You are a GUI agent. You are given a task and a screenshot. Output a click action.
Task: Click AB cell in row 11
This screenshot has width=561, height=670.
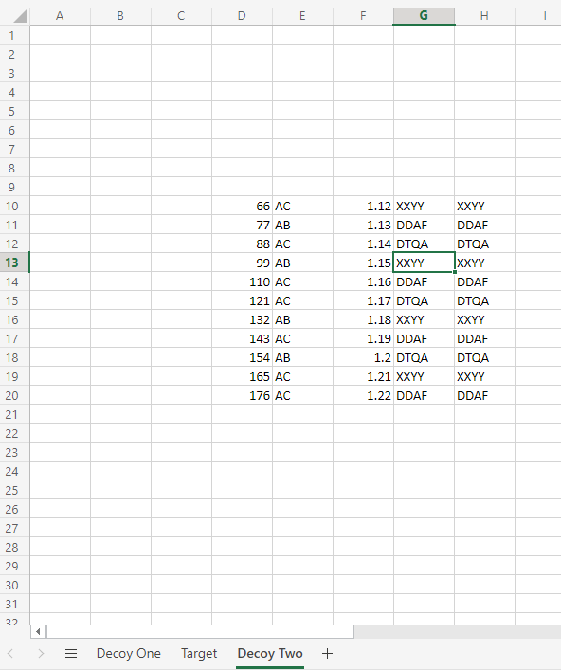pyautogui.click(x=303, y=225)
